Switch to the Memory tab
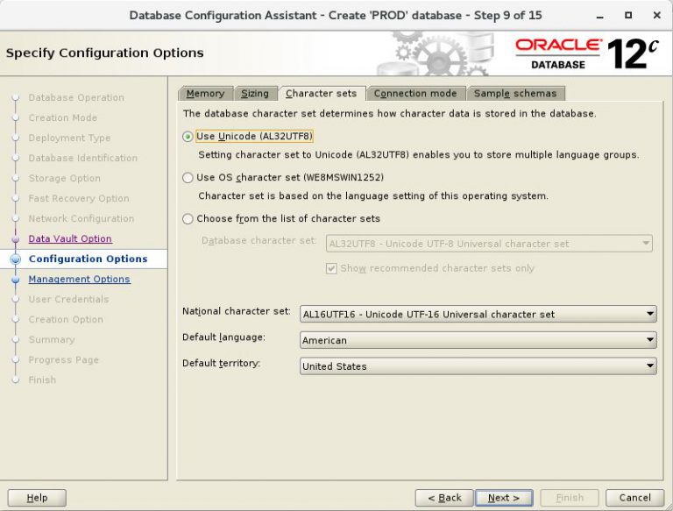This screenshot has height=511, width=673. pyautogui.click(x=205, y=93)
